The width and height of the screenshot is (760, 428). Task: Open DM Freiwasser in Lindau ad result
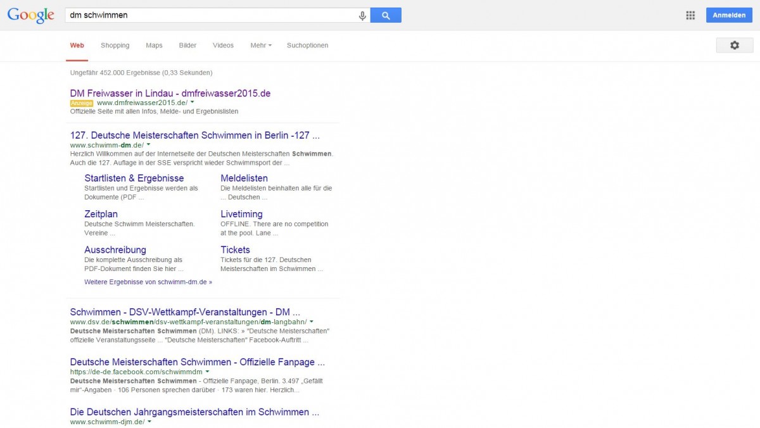click(x=170, y=93)
